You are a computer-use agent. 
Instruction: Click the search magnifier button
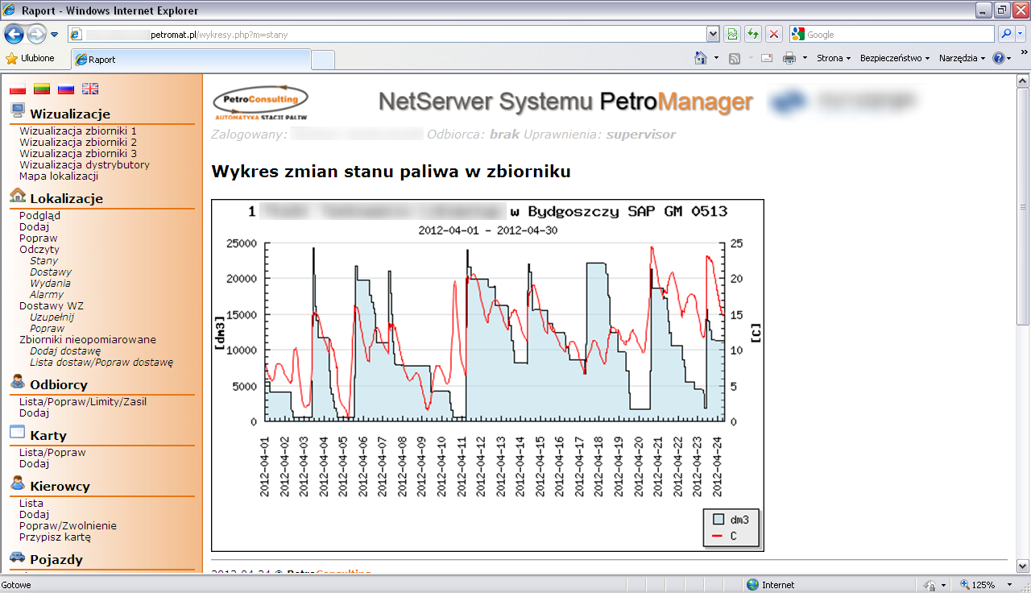pyautogui.click(x=1006, y=34)
